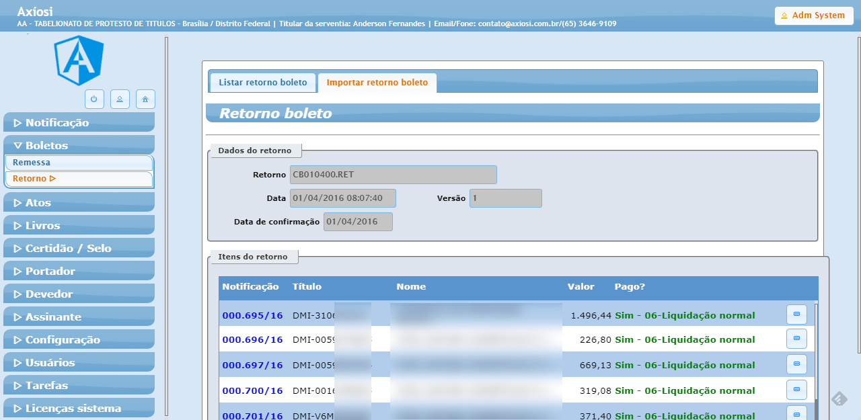Open details button for notification 000.700/16
The image size is (861, 420).
point(796,390)
